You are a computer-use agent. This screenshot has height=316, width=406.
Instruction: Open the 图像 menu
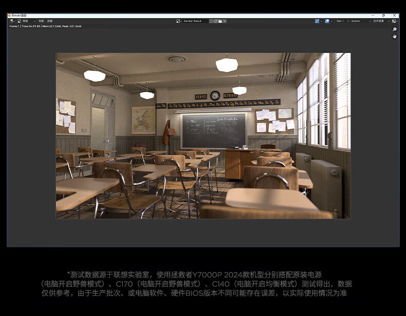point(50,21)
